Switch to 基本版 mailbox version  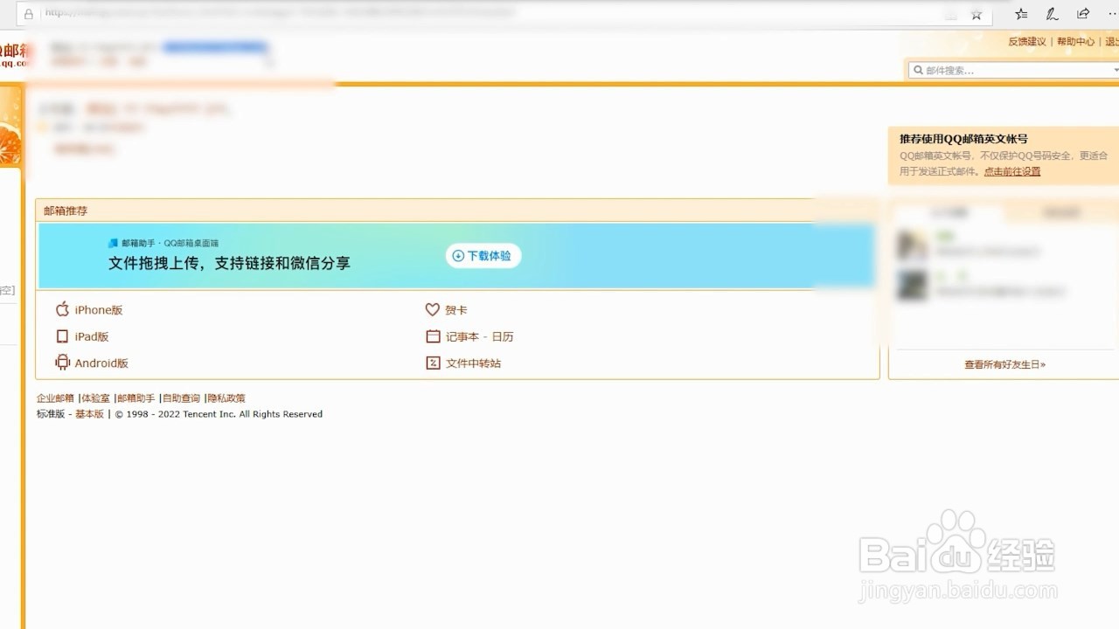click(x=89, y=414)
